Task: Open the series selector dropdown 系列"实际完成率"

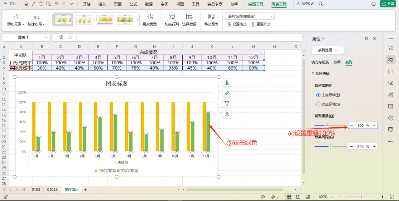Action: click(249, 16)
